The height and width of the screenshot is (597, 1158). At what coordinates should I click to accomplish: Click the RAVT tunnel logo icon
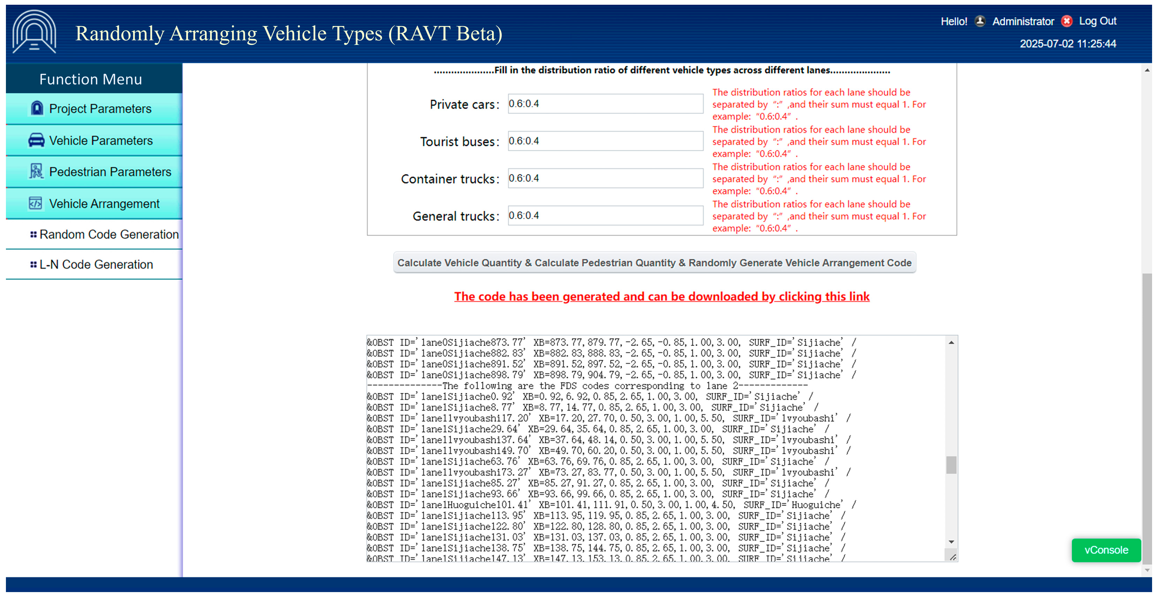pos(34,32)
